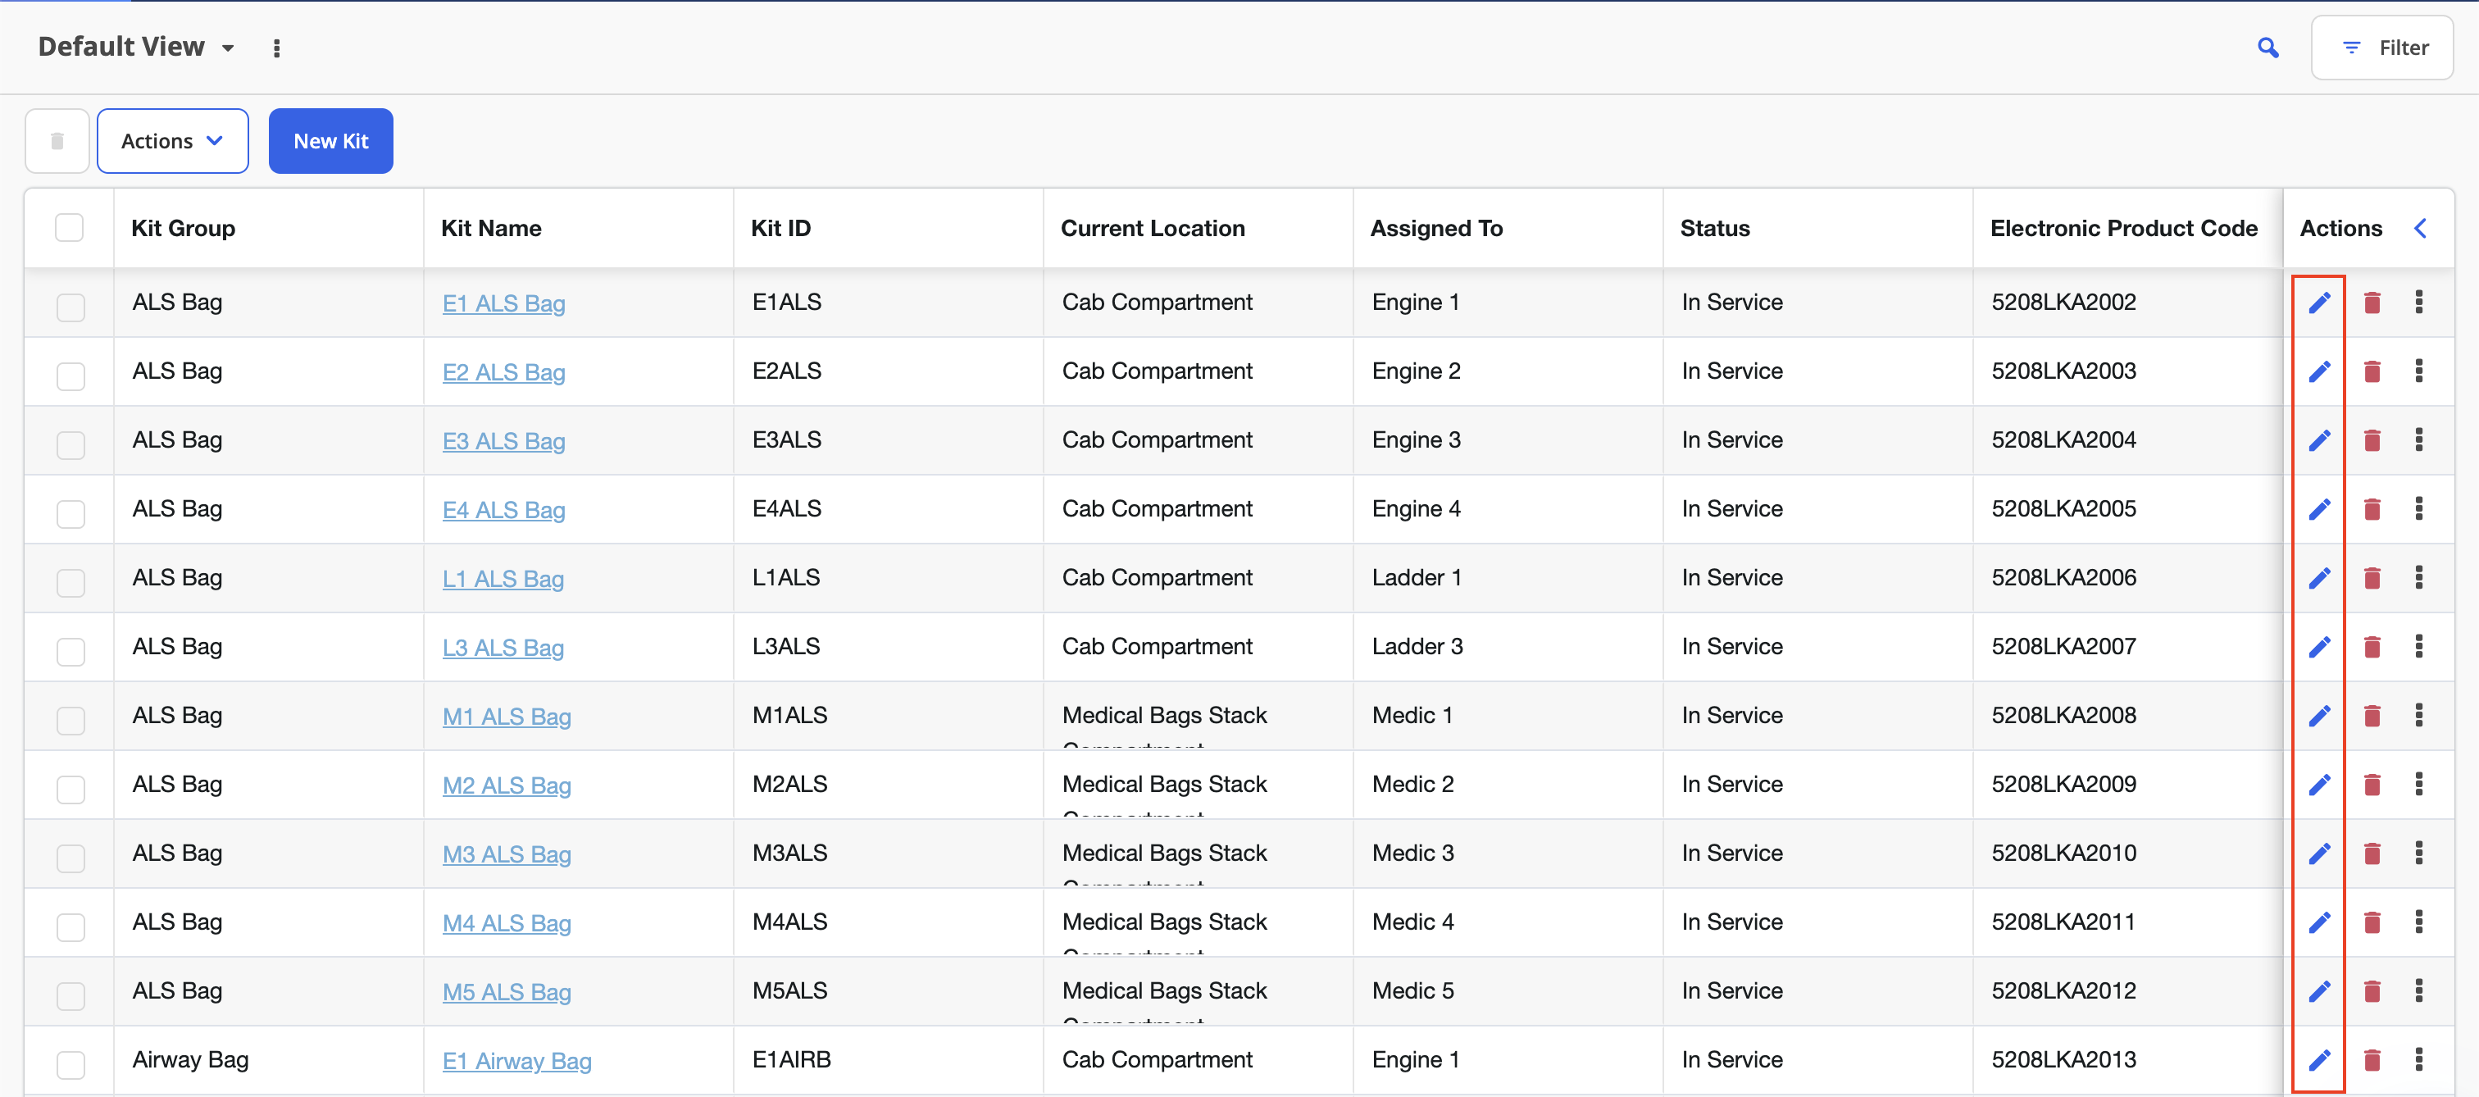This screenshot has width=2479, height=1097.
Task: Sort by Status column header
Action: [1715, 228]
